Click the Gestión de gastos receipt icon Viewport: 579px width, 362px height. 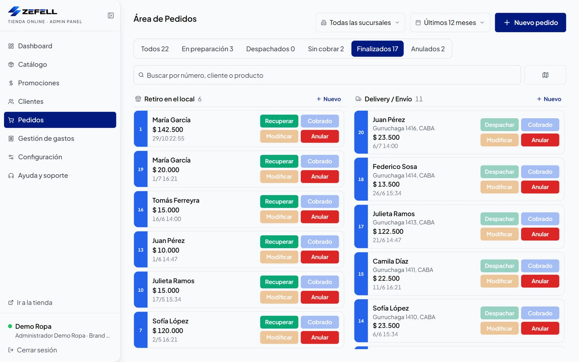tap(11, 138)
